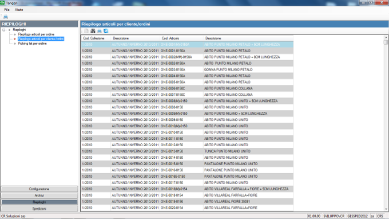Viewport: 389px width, 219px height.
Task: Click the new document icon in the Riepilogo toolbar
Action: 86,31
